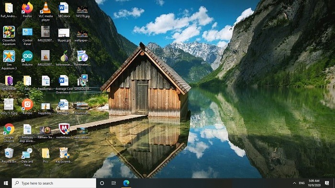This screenshot has height=188, width=335.
Task: Select the torbrowser... installer icon
Action: [x=64, y=58]
